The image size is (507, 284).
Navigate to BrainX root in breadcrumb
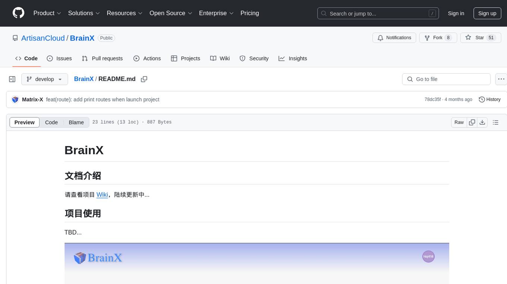pyautogui.click(x=84, y=79)
